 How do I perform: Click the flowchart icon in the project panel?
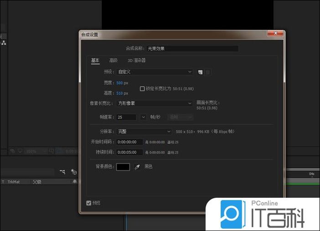point(4,43)
